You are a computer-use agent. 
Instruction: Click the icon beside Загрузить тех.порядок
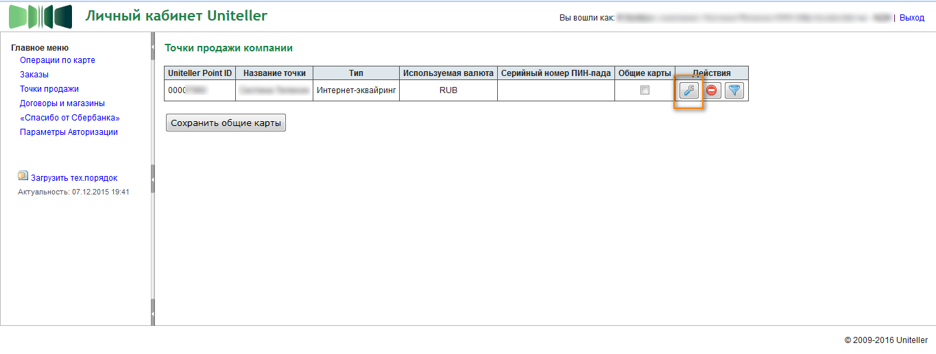coord(23,176)
